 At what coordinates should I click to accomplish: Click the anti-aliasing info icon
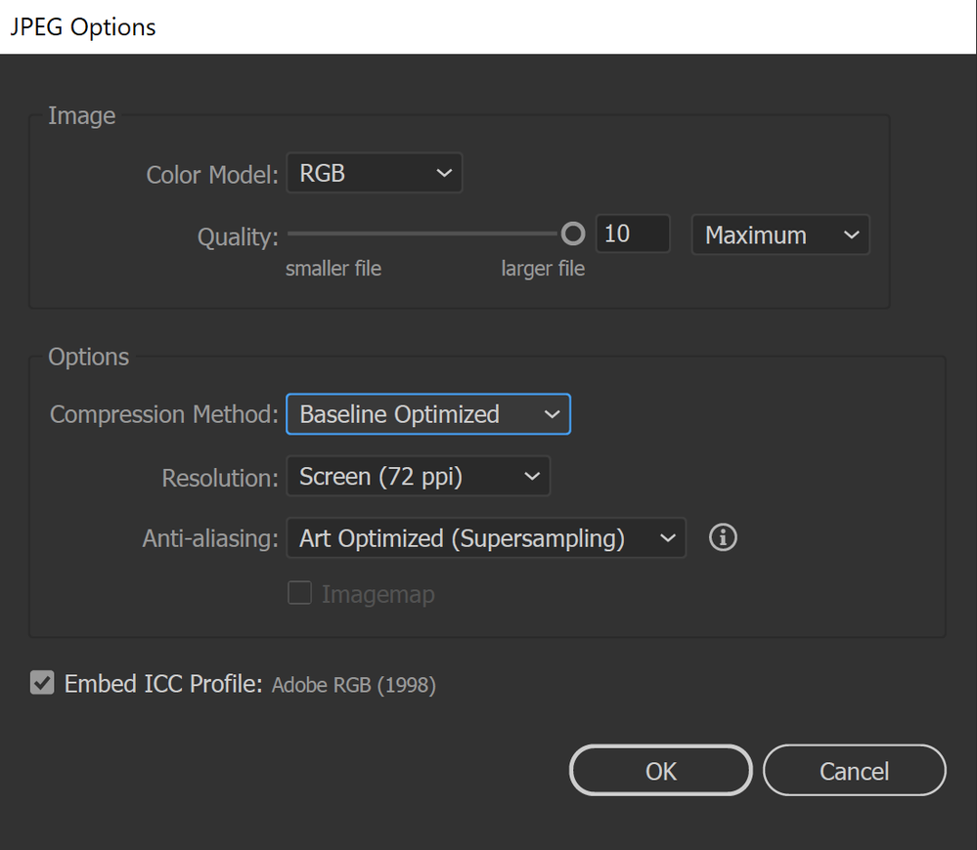[x=723, y=537]
